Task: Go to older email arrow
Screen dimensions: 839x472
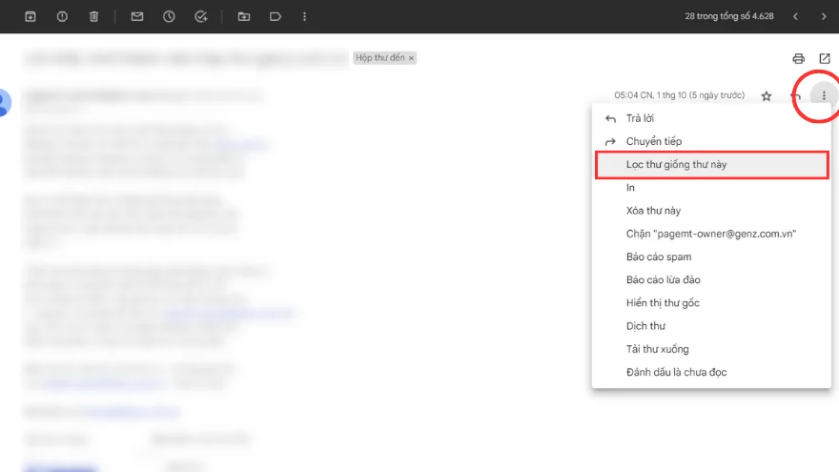Action: click(x=824, y=16)
